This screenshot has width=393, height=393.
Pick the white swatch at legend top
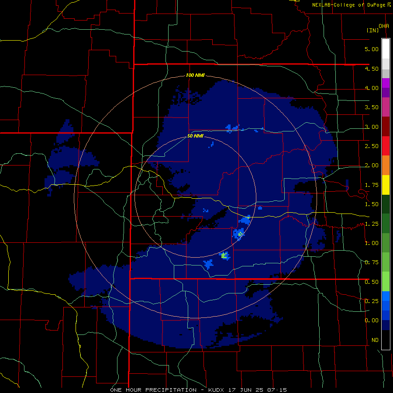(x=386, y=48)
